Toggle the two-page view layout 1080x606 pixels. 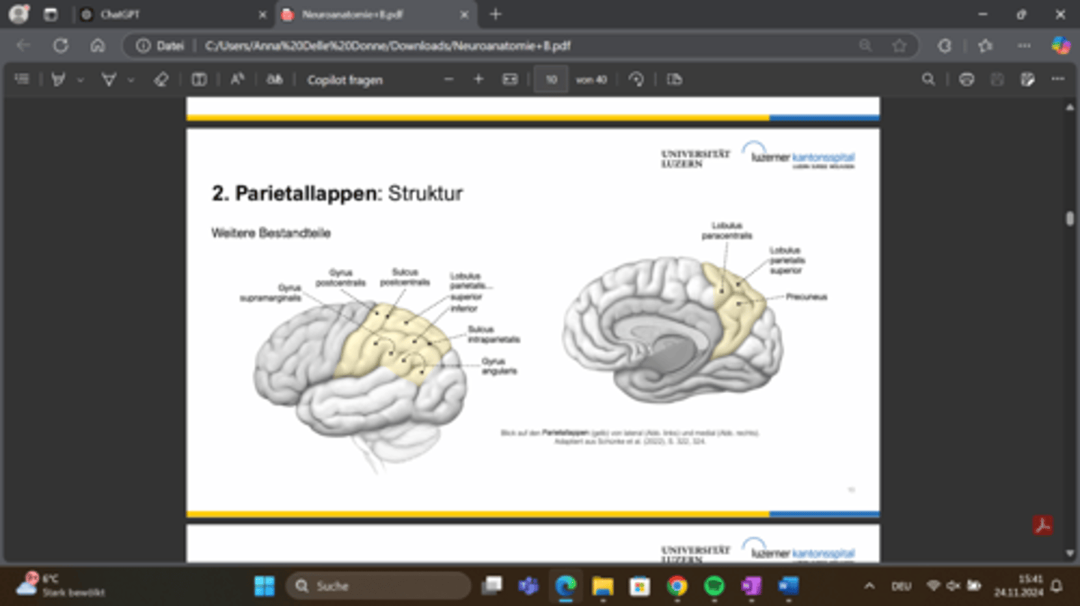(x=199, y=79)
